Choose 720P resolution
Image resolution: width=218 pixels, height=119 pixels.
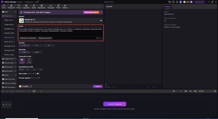click(x=24, y=52)
